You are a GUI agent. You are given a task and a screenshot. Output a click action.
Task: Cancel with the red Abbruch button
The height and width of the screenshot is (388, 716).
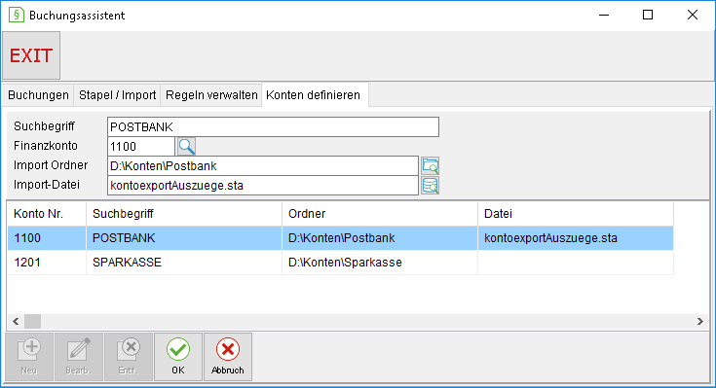(x=227, y=357)
